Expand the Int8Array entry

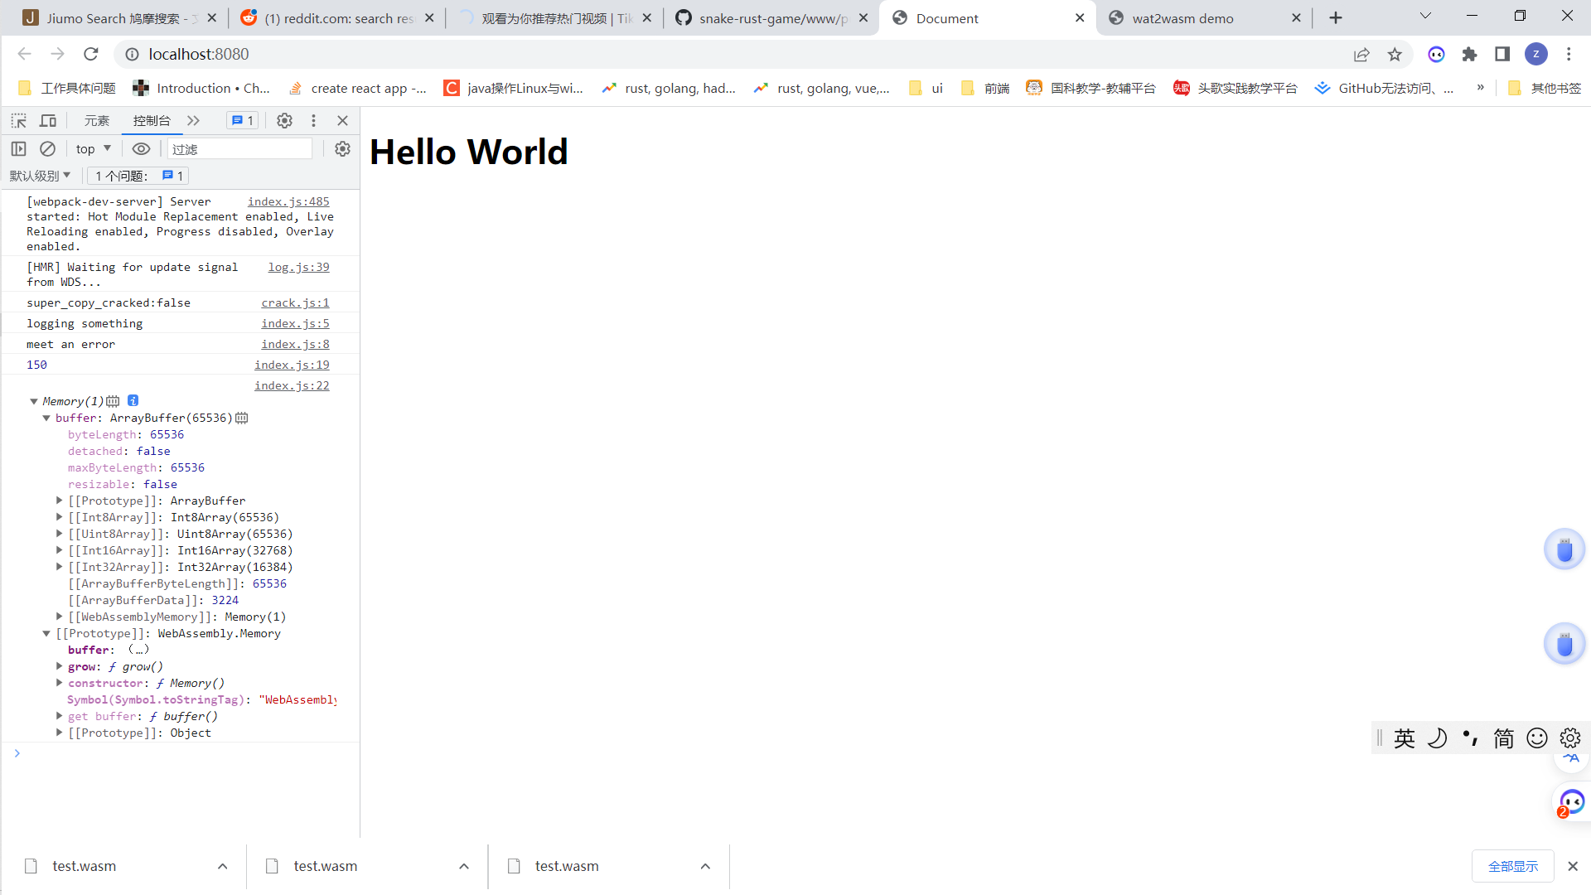[x=60, y=517]
